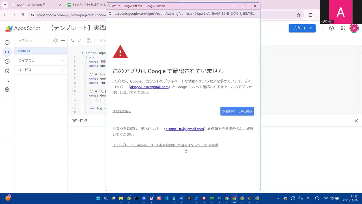Viewport: 362px width, 204px height.
Task: Open the aisapo1.ru4@gmail.com developer link
Action: point(149,87)
